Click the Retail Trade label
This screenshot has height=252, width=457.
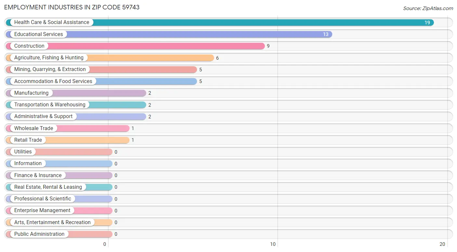click(28, 140)
